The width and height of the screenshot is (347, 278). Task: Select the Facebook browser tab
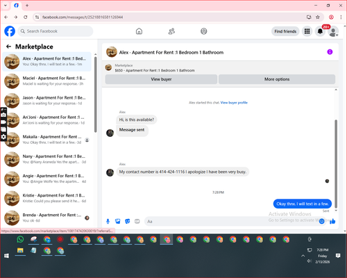(x=16, y=6)
